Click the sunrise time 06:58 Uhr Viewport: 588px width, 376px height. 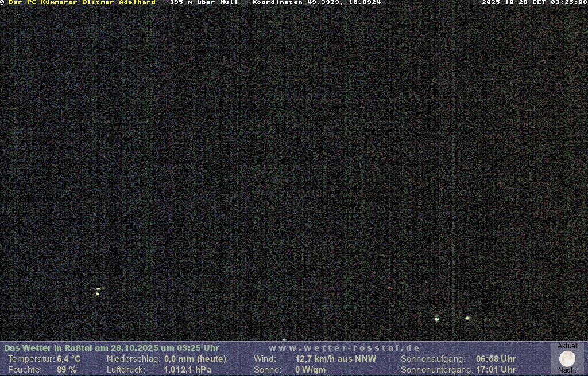496,359
